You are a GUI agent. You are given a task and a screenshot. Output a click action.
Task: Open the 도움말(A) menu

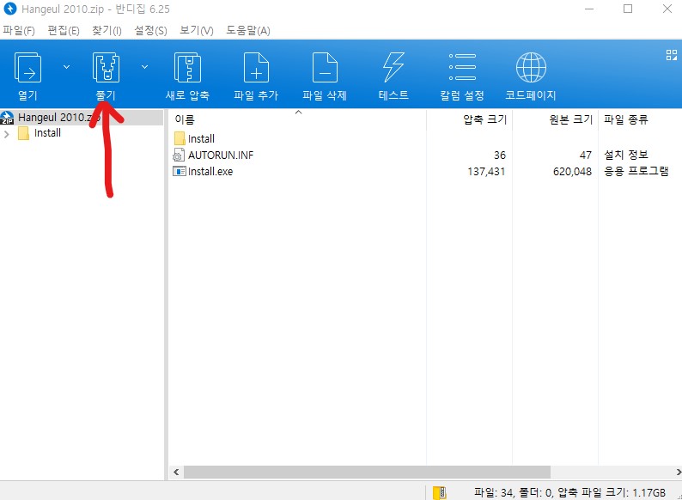pos(248,31)
